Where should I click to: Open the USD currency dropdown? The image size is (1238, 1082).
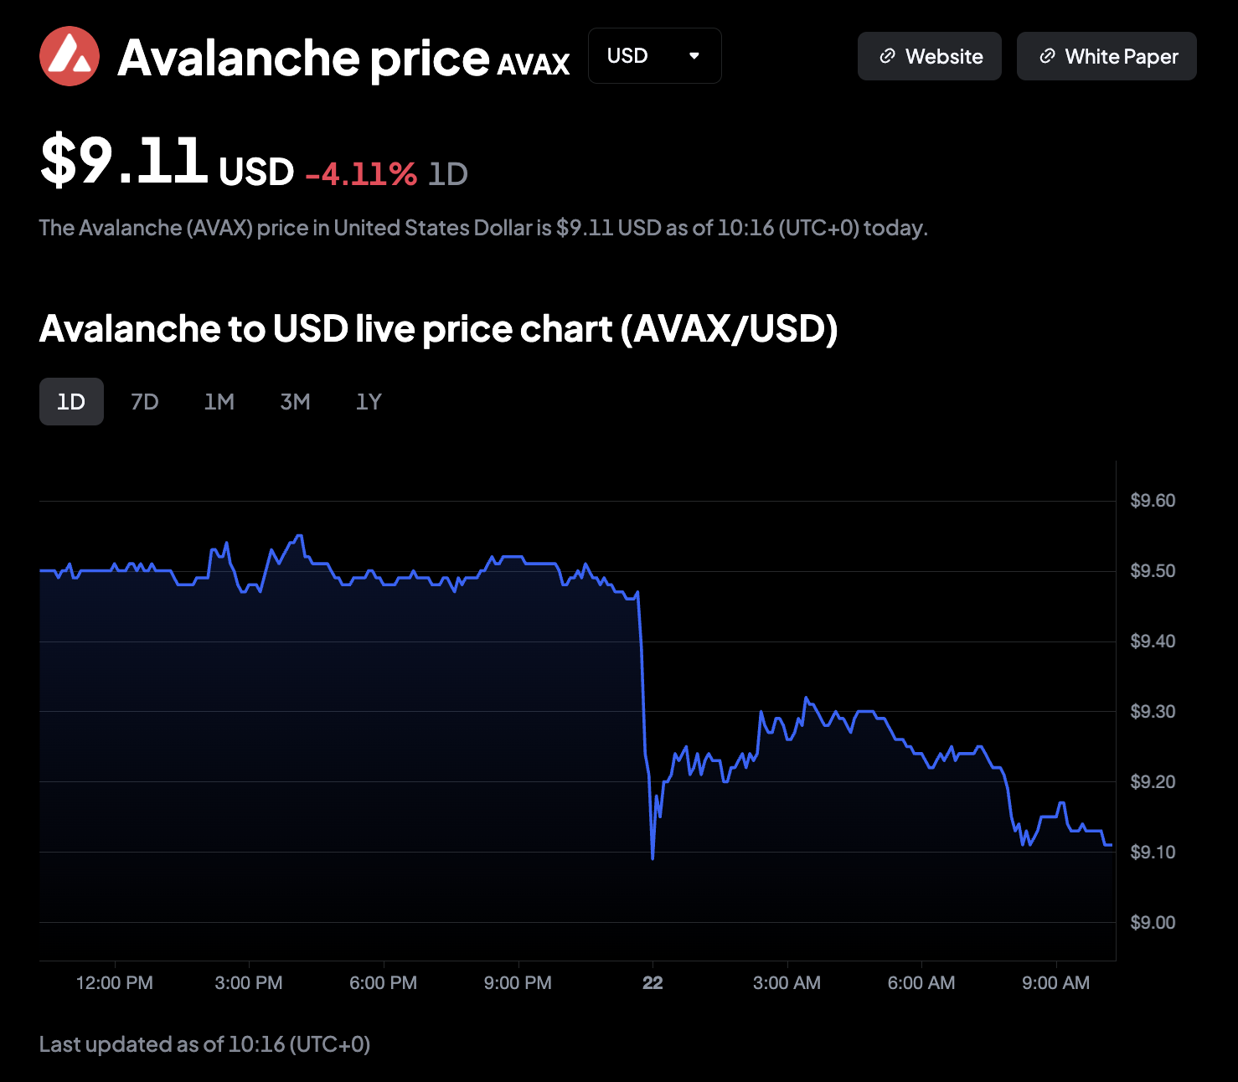click(654, 56)
